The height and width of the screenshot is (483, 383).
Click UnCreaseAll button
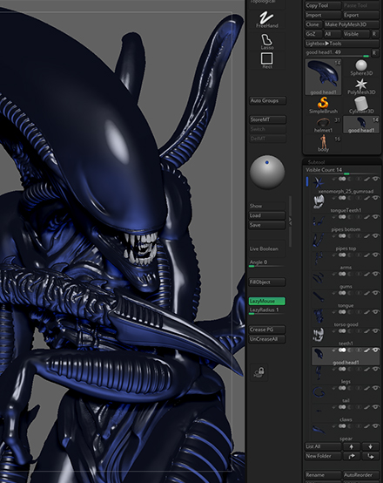266,339
